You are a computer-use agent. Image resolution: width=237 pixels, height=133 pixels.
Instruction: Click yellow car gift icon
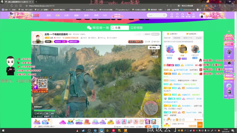(111, 122)
